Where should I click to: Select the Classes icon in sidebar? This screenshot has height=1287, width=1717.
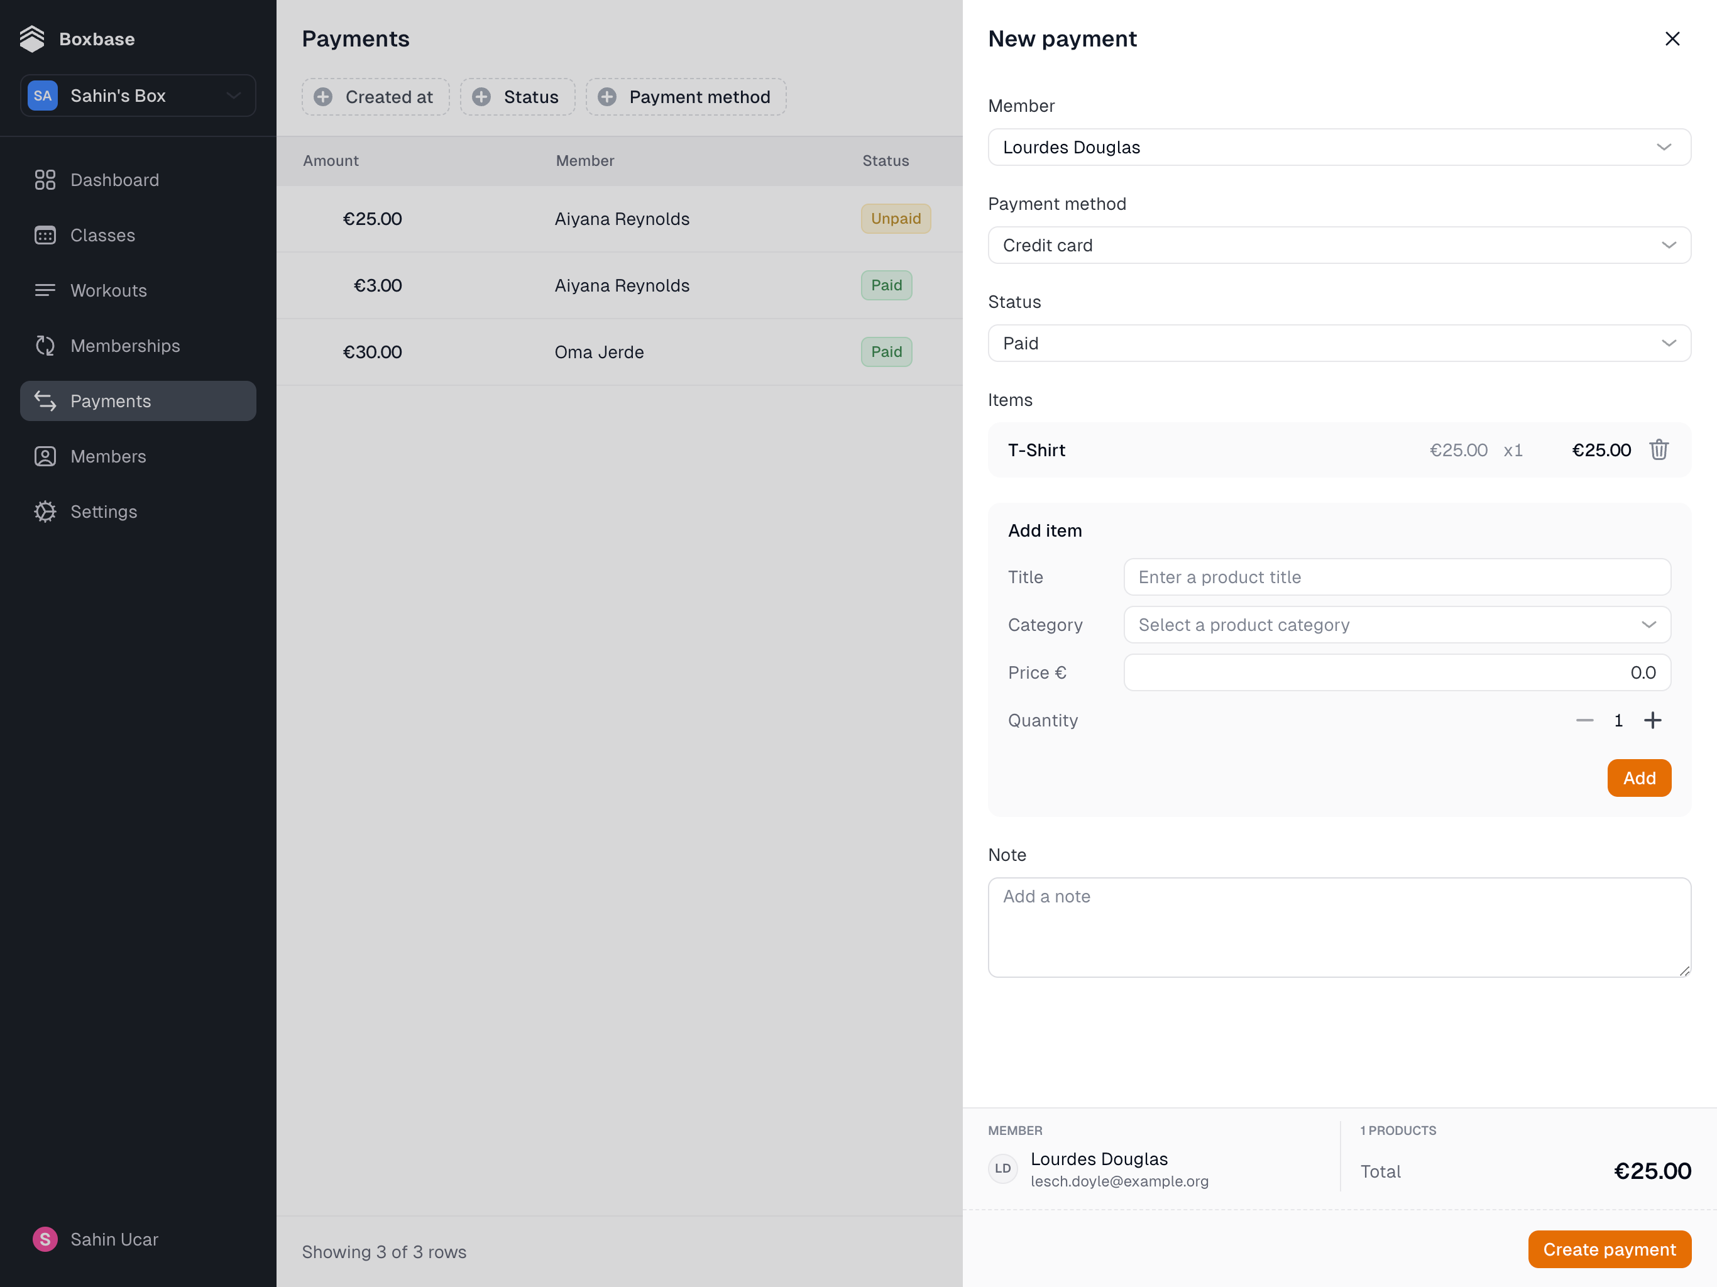click(x=45, y=234)
